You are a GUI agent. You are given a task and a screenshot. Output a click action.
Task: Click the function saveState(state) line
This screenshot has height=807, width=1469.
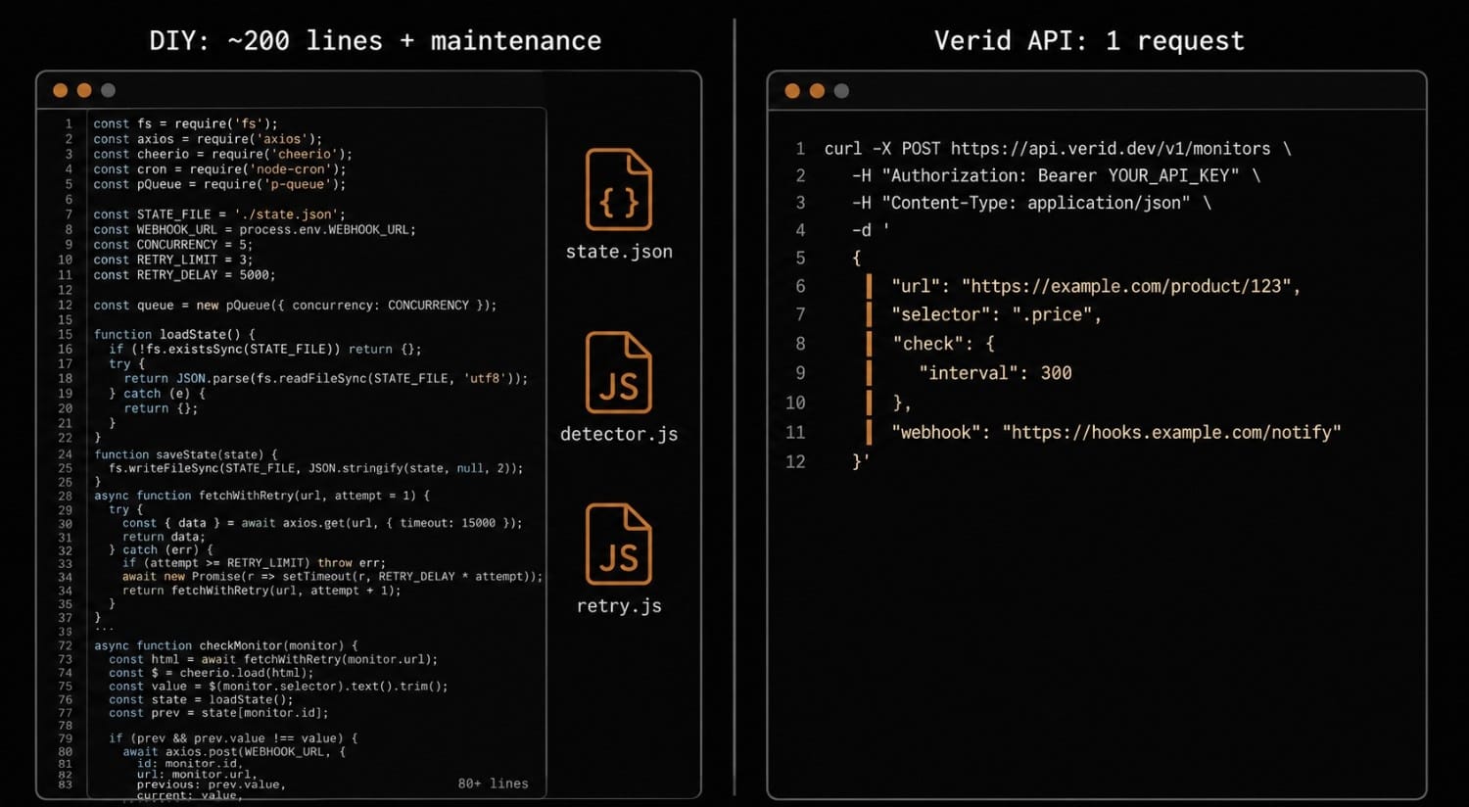(x=186, y=454)
